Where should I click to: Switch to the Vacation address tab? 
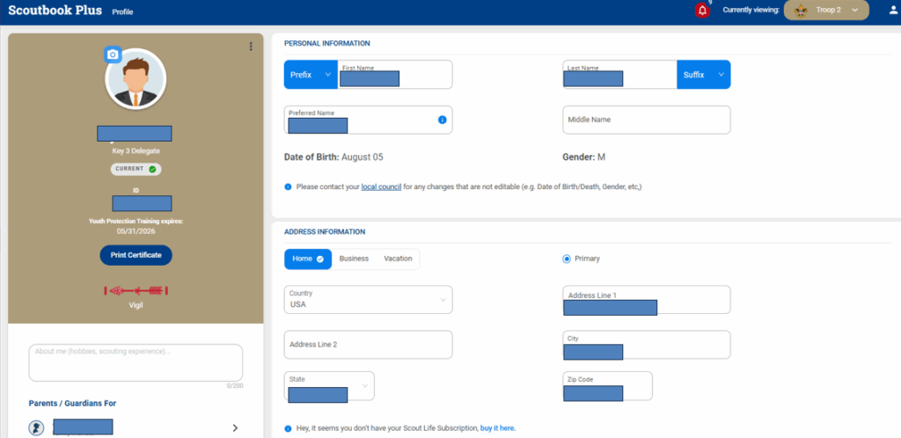pyautogui.click(x=398, y=259)
